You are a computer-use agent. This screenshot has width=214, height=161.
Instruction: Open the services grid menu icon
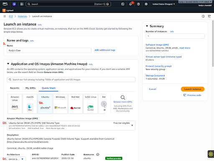(x=22, y=4)
